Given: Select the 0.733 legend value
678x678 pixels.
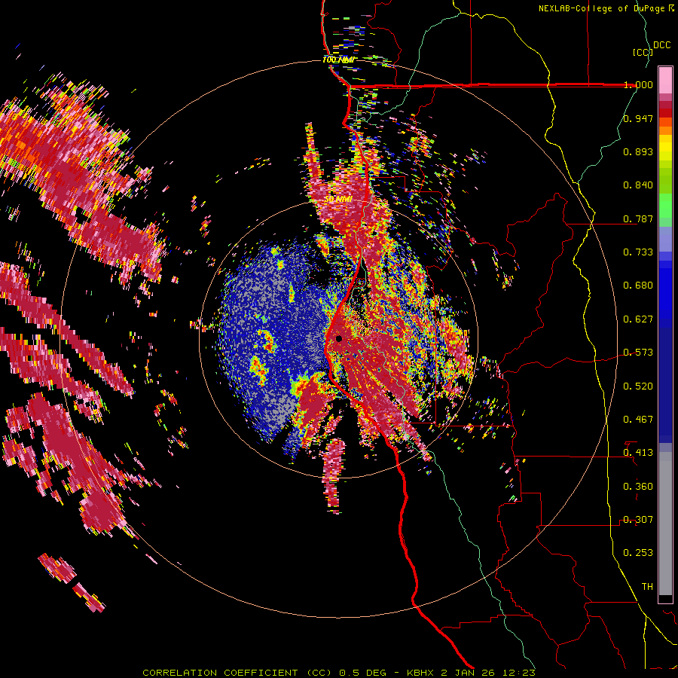Looking at the screenshot, I should (x=638, y=252).
